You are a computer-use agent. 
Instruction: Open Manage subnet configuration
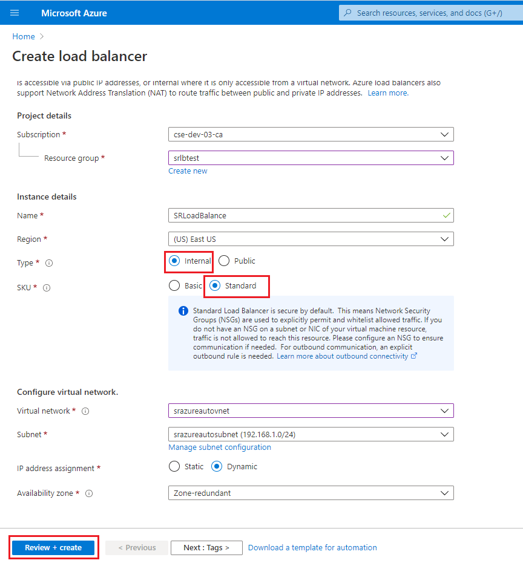(x=219, y=447)
